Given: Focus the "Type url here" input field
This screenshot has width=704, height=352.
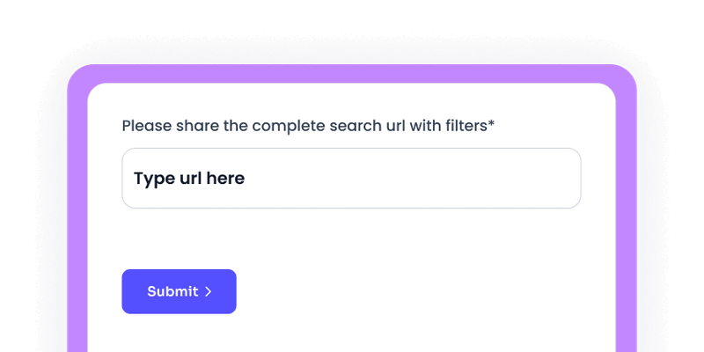Looking at the screenshot, I should 351,179.
